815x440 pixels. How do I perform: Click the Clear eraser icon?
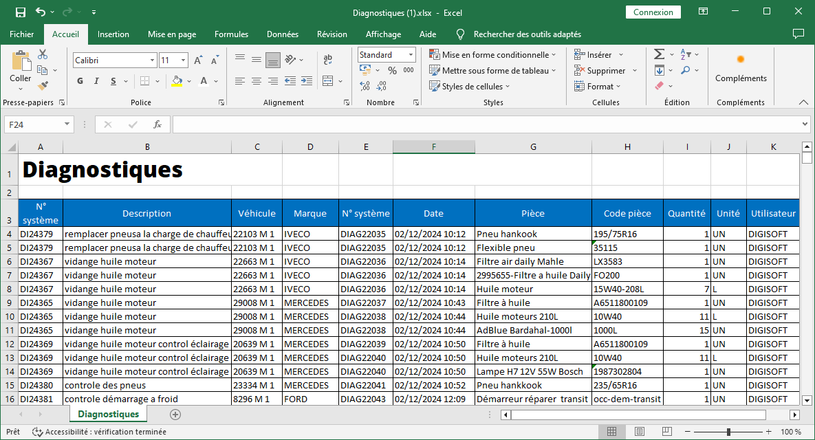click(659, 86)
